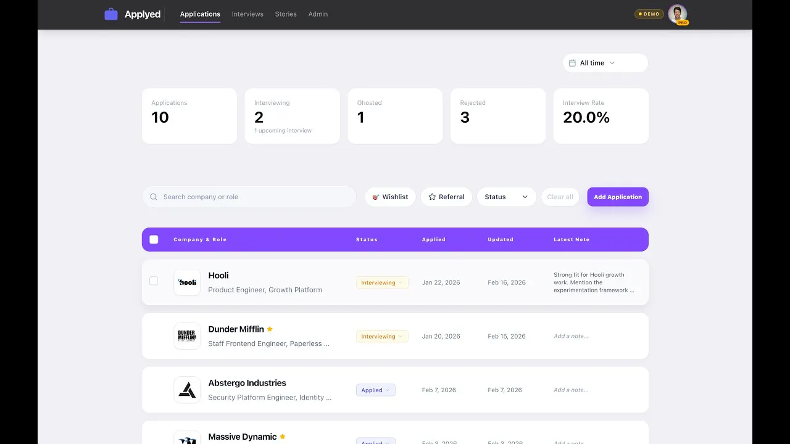
Task: Open the Massive Dynamic application name
Action: (242, 437)
